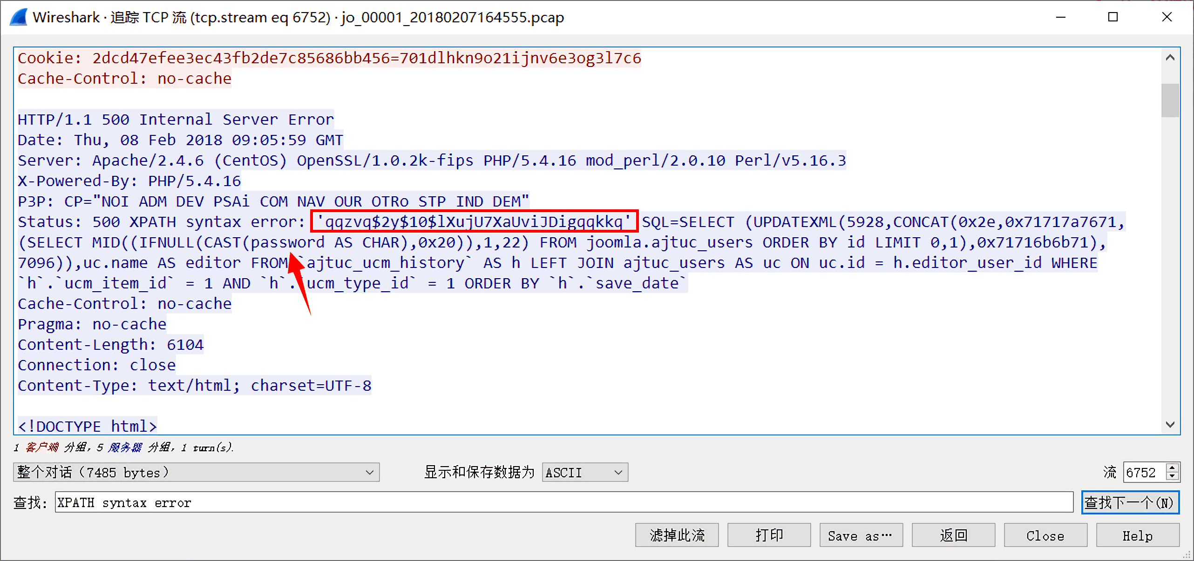Click the packet count summary text below stream

123,447
